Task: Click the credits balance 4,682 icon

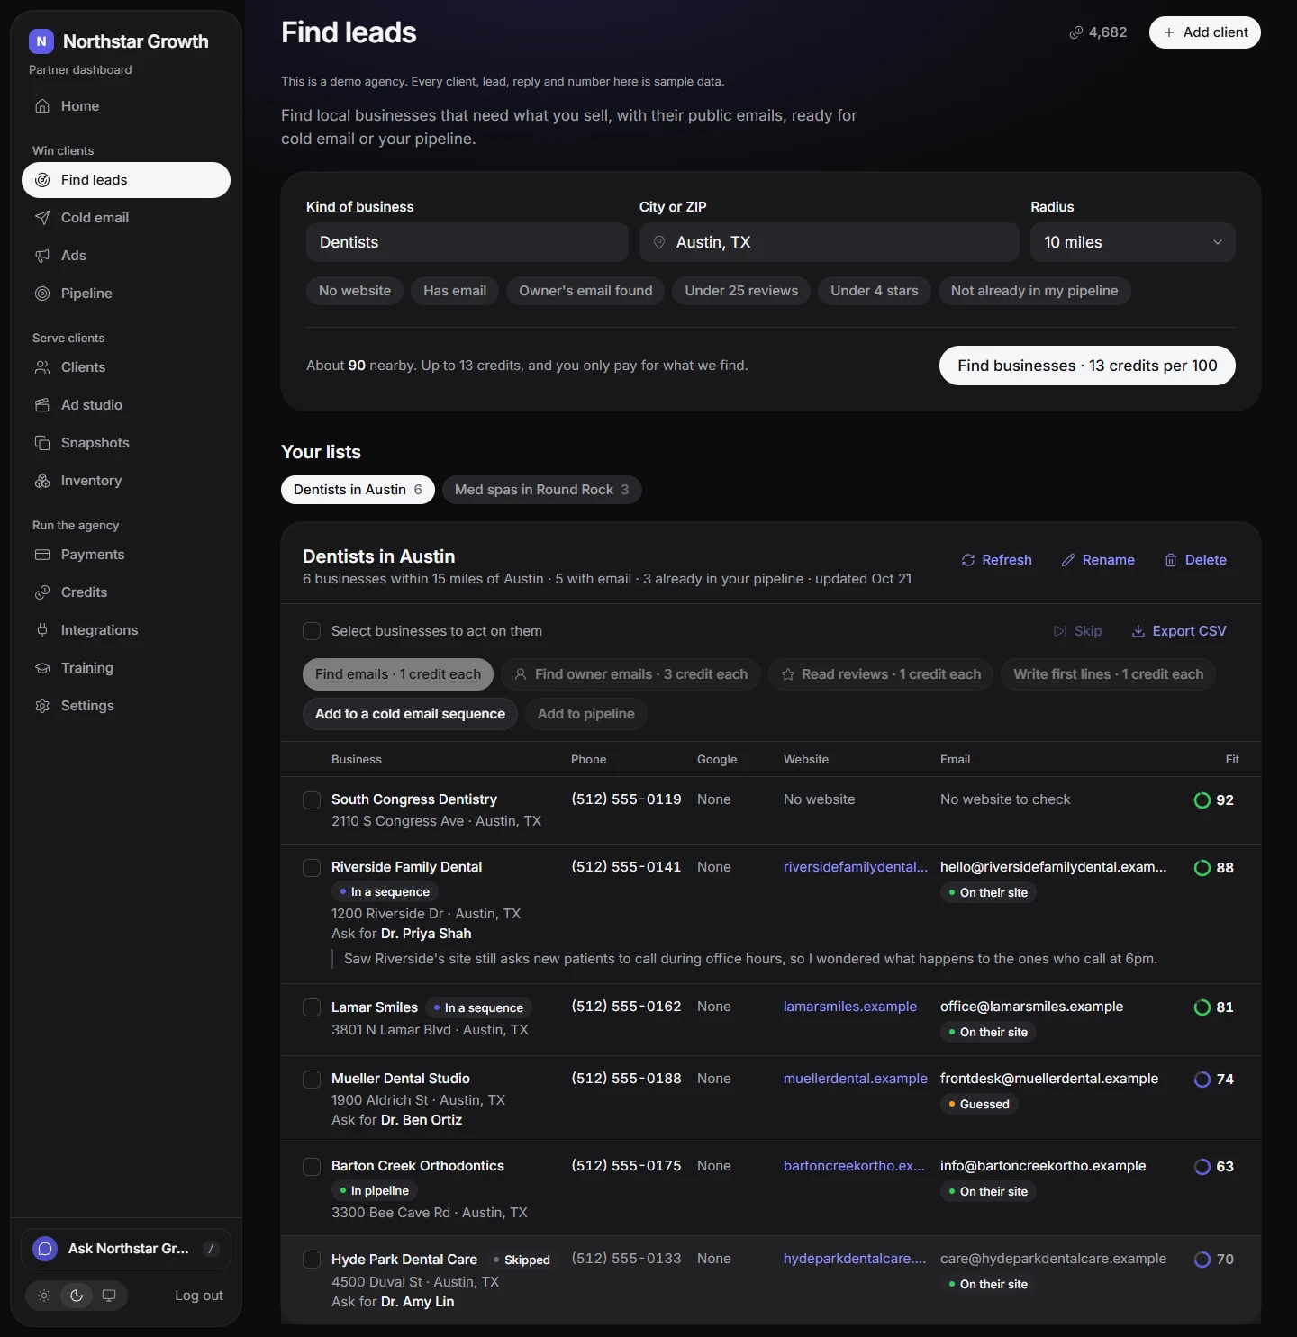Action: click(x=1076, y=32)
